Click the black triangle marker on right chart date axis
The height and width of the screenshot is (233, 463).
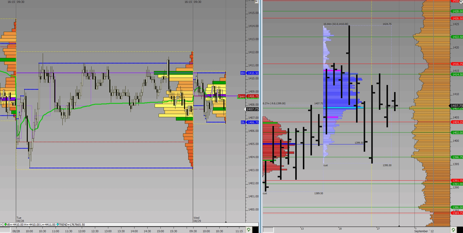coord(399,226)
